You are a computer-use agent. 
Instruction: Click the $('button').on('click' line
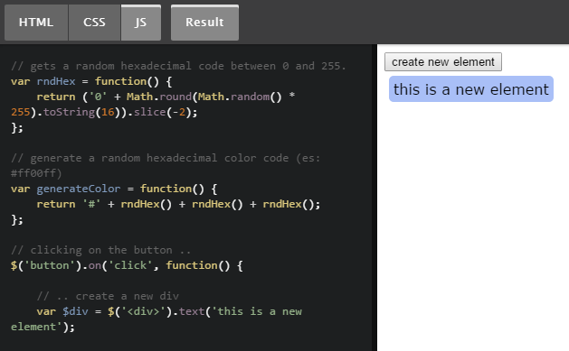click(x=127, y=265)
